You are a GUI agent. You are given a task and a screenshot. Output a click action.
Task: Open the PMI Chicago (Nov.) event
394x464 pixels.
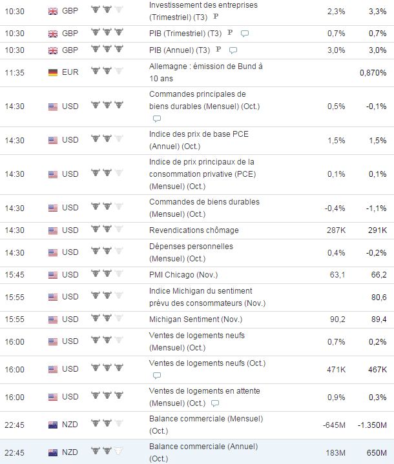click(183, 275)
